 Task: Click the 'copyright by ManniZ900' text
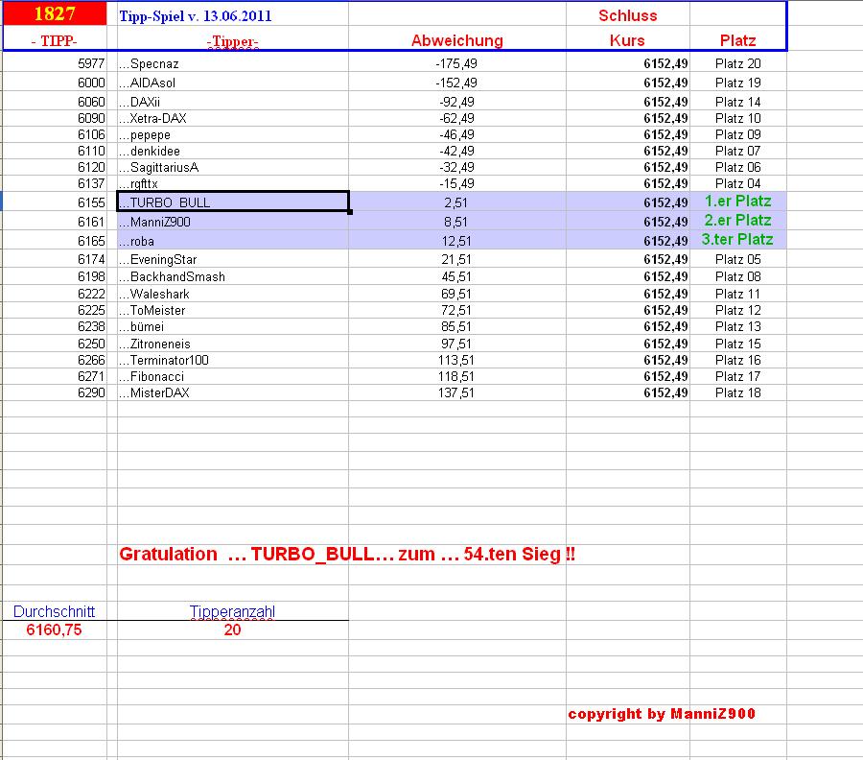(x=662, y=714)
